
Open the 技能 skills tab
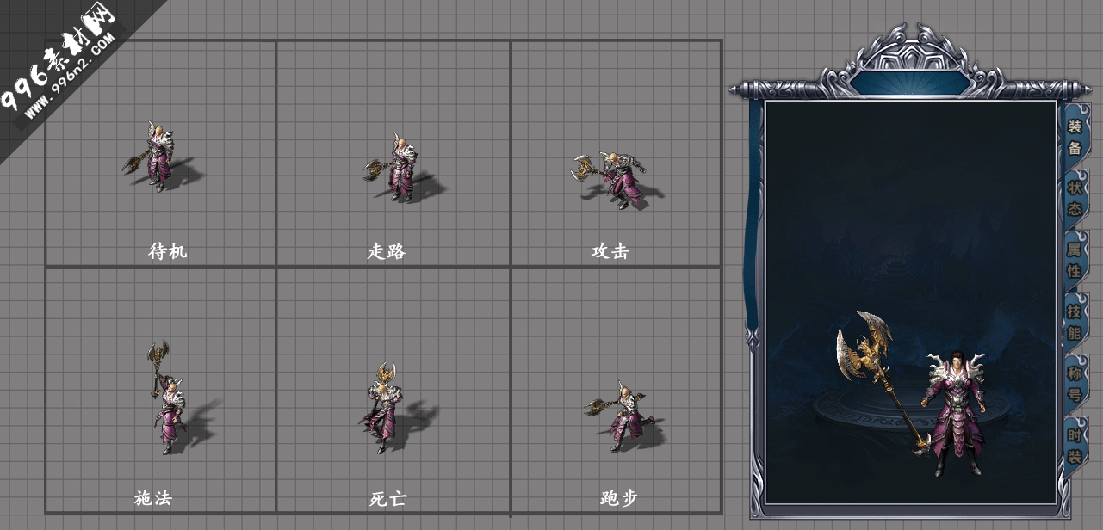click(1075, 322)
